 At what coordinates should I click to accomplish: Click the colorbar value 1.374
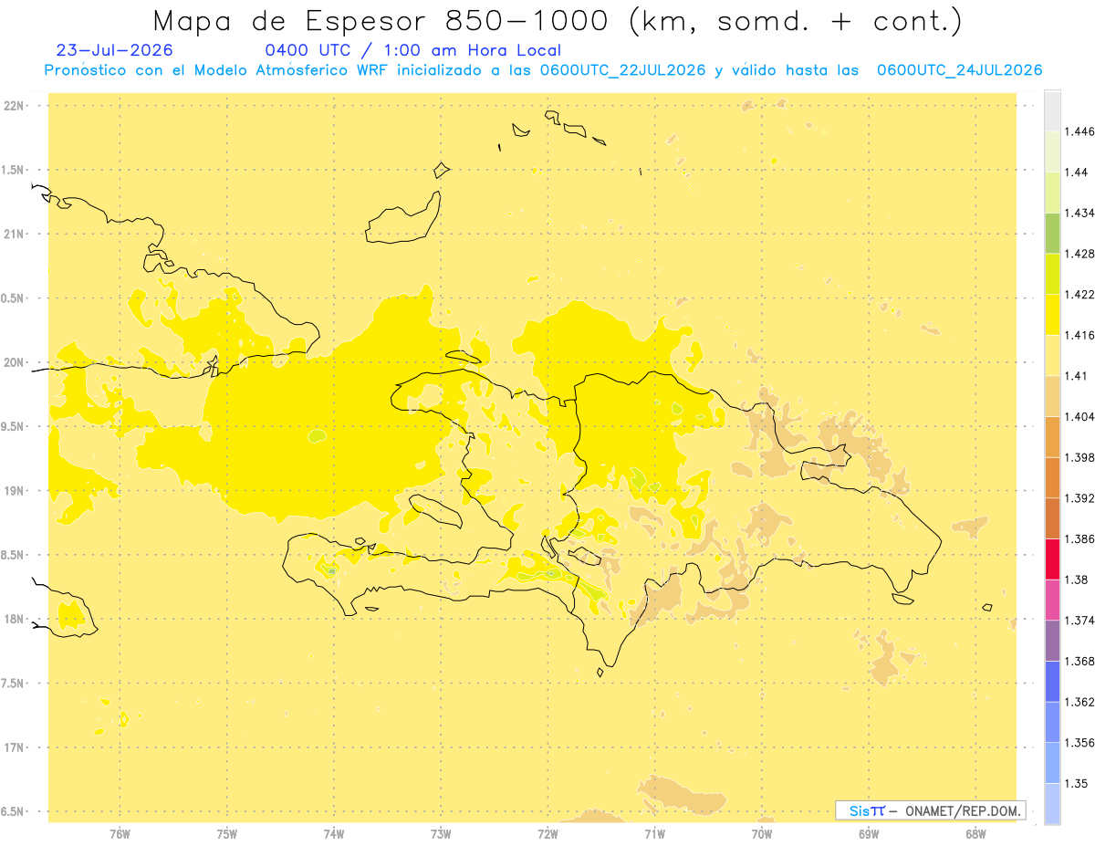pyautogui.click(x=1079, y=621)
